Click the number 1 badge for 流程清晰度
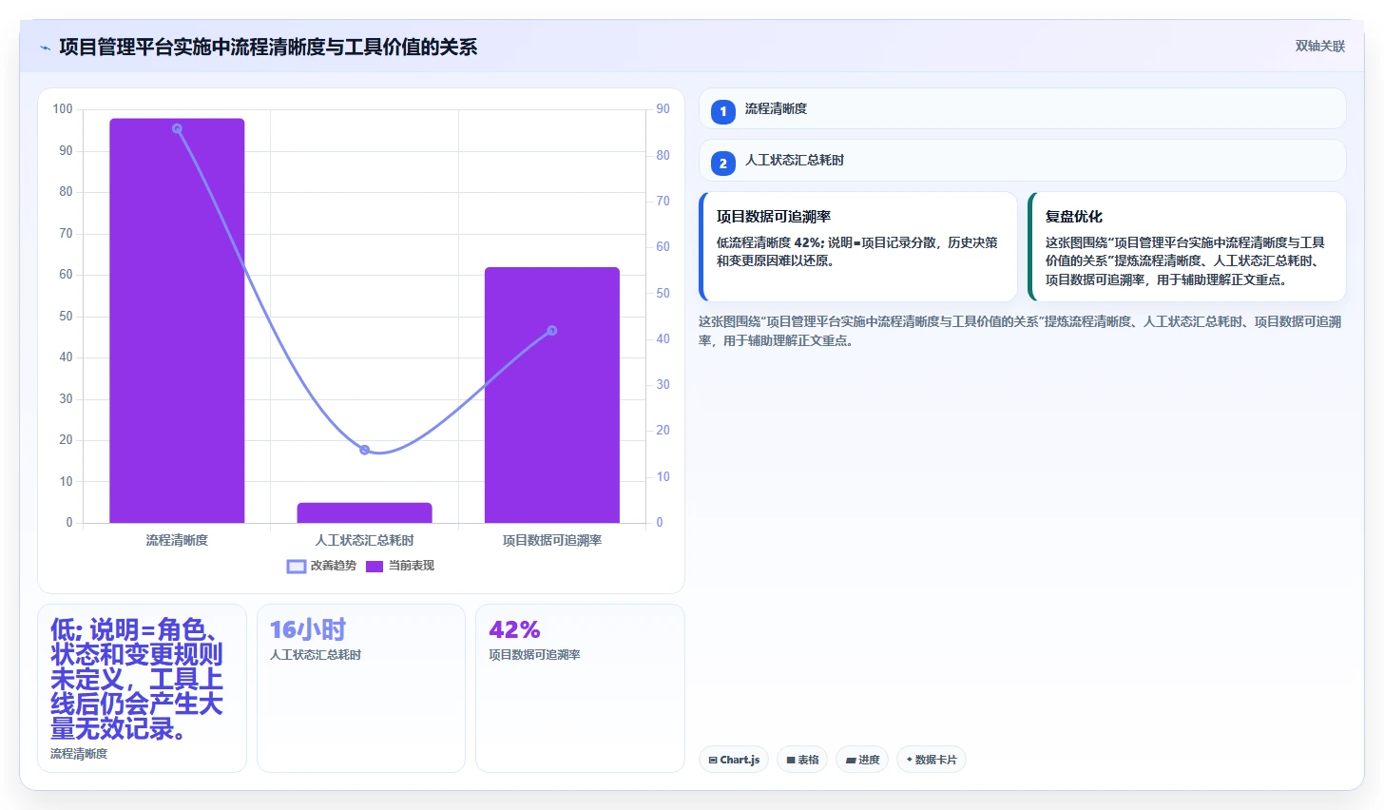Image resolution: width=1384 pixels, height=810 pixels. [722, 111]
